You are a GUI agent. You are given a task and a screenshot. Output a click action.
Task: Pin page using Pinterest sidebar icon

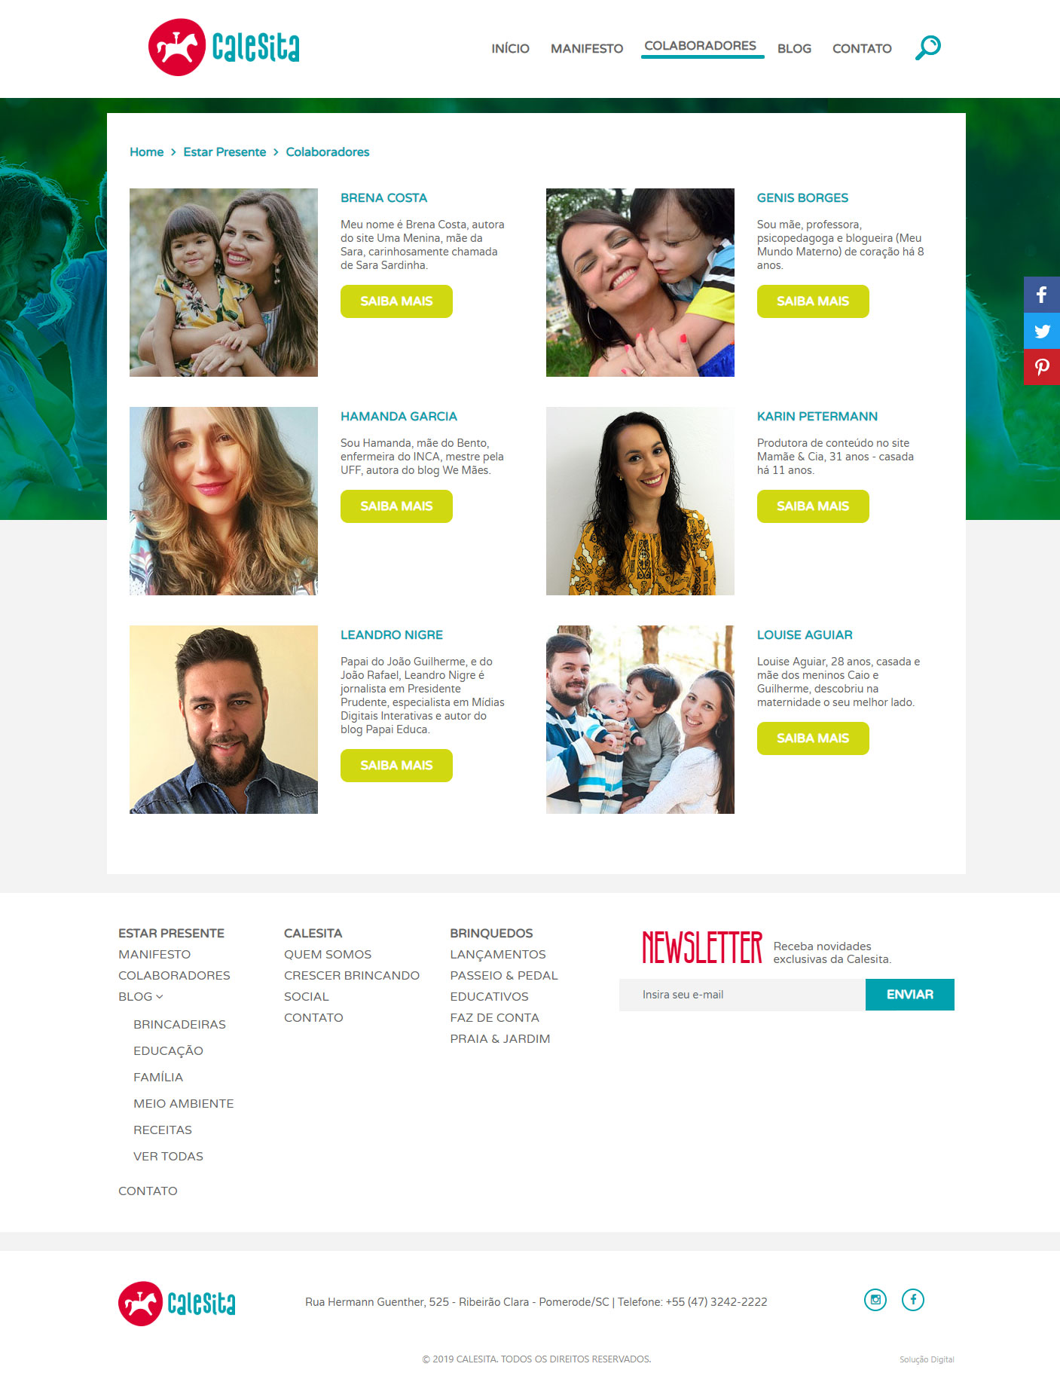[1042, 367]
